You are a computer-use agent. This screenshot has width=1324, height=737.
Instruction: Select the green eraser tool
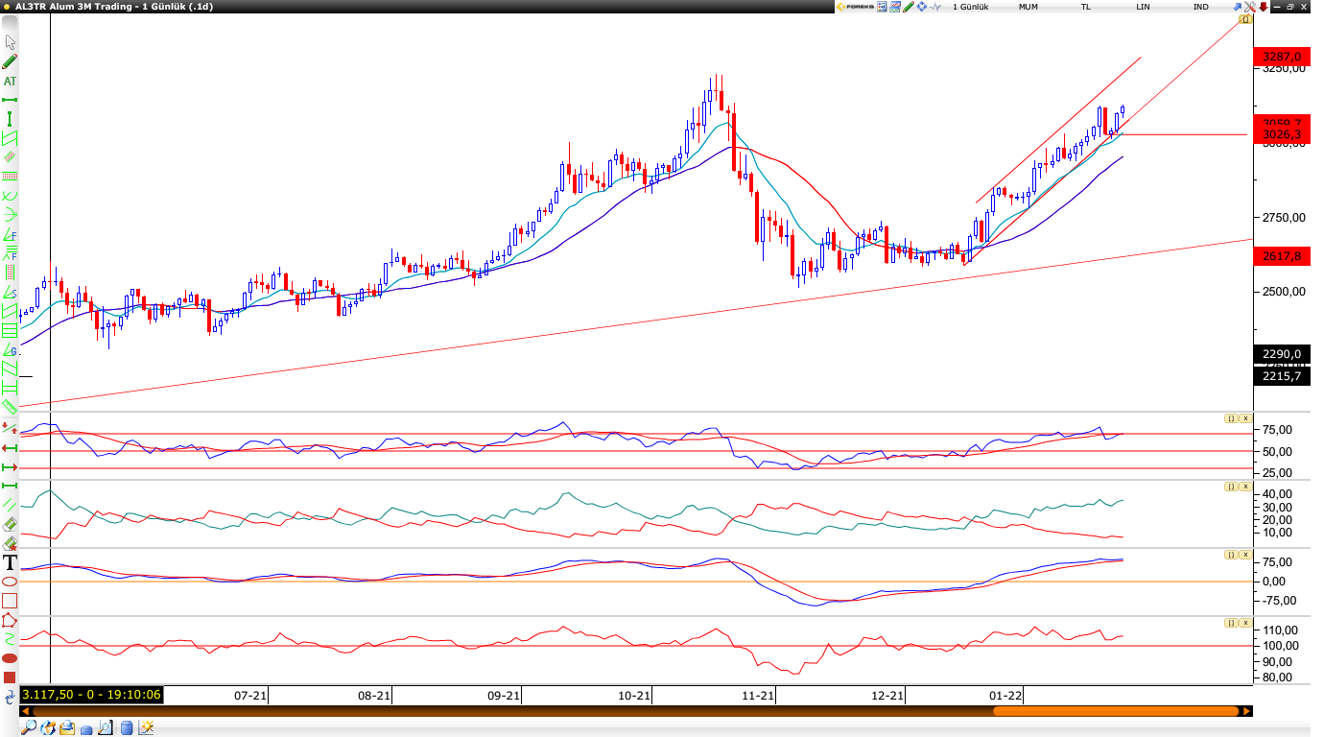coord(10,524)
